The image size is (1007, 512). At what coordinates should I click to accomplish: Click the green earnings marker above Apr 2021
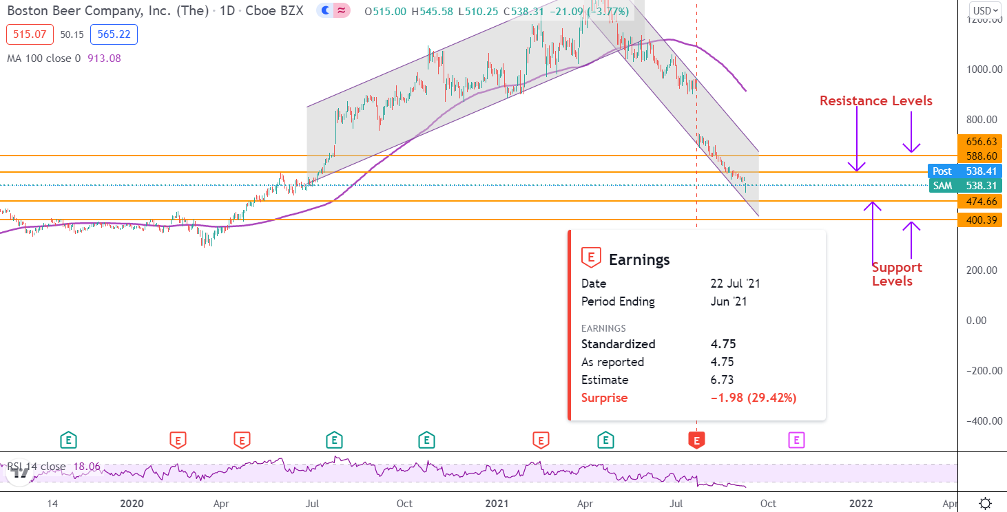[x=605, y=439]
